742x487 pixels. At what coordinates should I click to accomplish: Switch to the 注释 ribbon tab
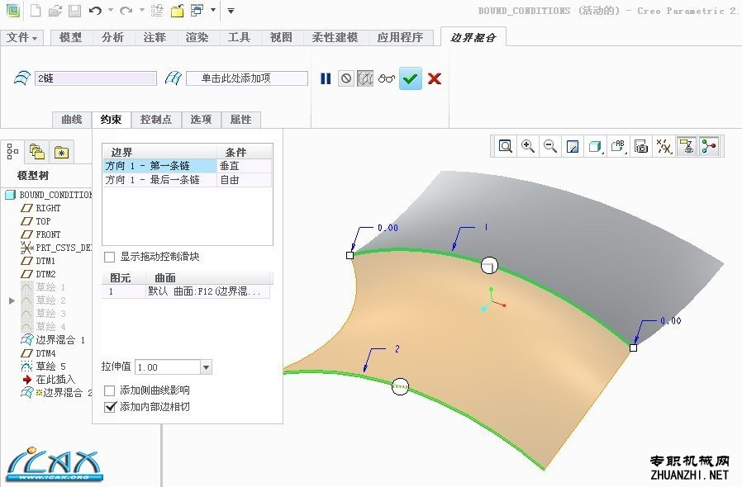click(x=155, y=37)
